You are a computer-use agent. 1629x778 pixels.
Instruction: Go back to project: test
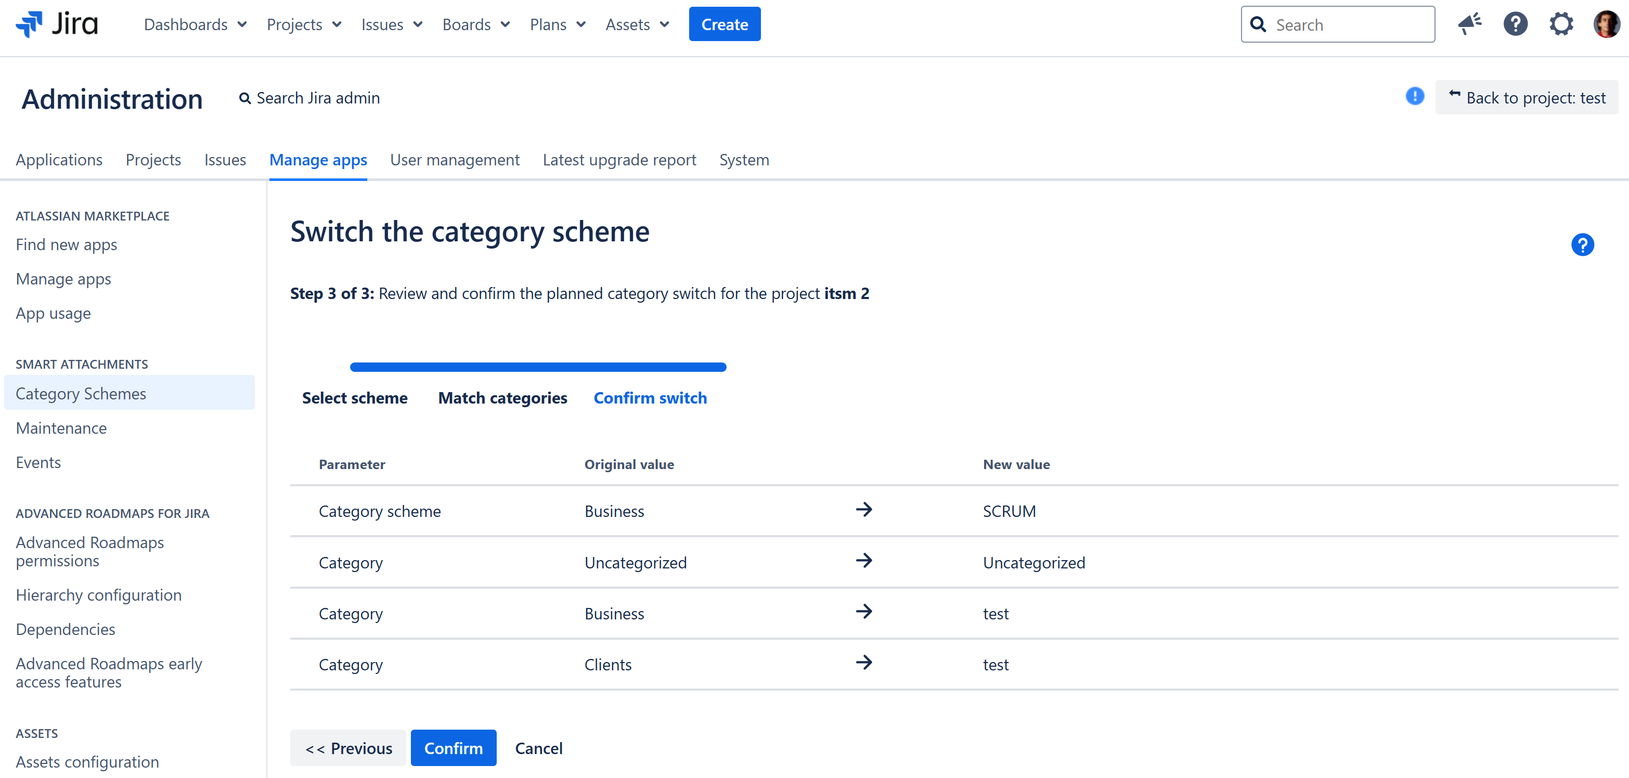point(1527,97)
